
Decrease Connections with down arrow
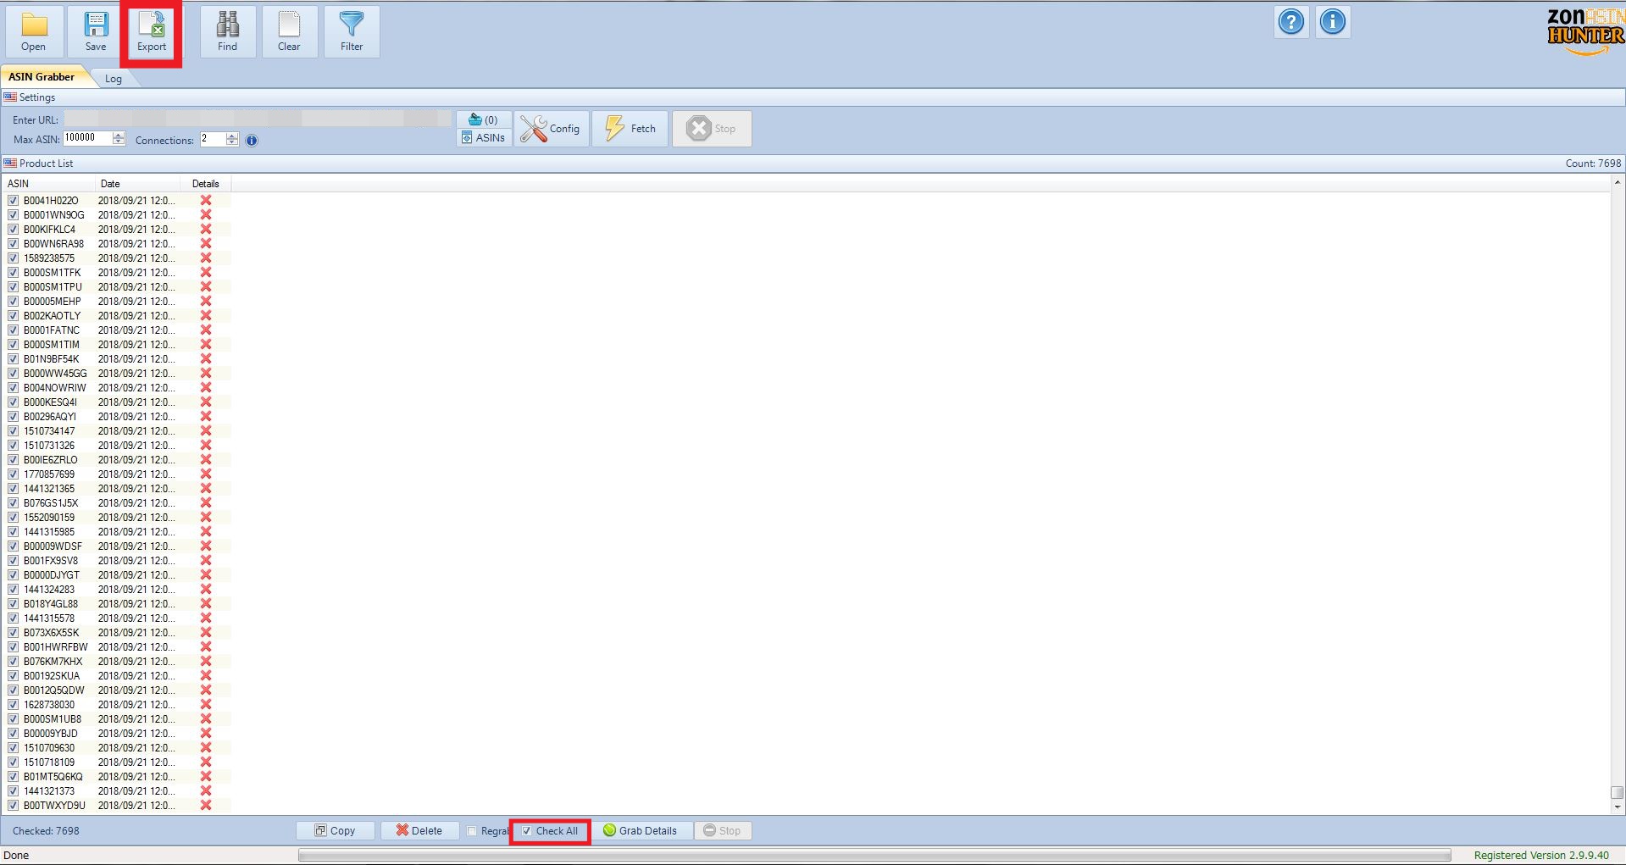tap(232, 142)
